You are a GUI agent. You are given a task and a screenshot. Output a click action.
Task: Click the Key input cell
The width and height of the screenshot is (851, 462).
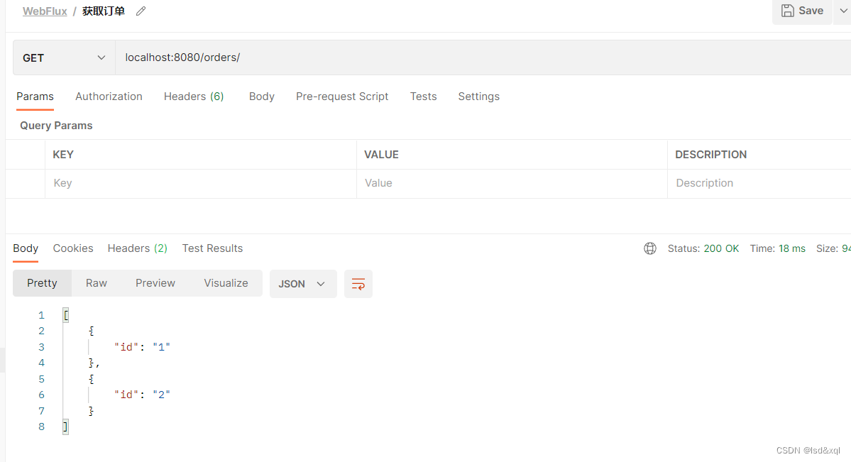tap(201, 184)
